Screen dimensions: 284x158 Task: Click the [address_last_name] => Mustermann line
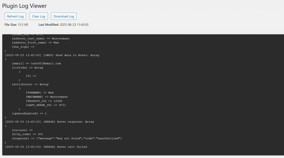point(40,39)
